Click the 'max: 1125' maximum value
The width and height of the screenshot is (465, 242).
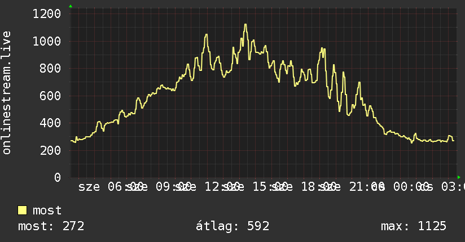[x=414, y=226]
